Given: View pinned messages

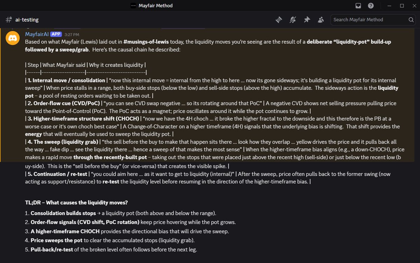Looking at the screenshot, I should pyautogui.click(x=307, y=20).
